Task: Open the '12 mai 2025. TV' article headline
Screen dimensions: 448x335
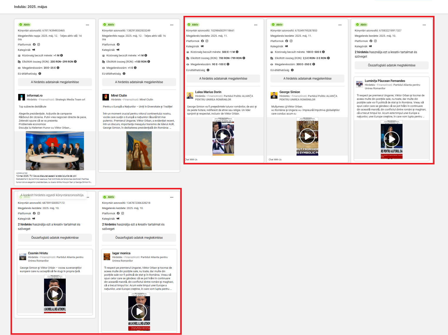Action: click(x=46, y=176)
